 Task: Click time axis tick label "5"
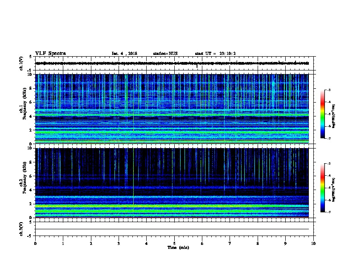point(174,244)
